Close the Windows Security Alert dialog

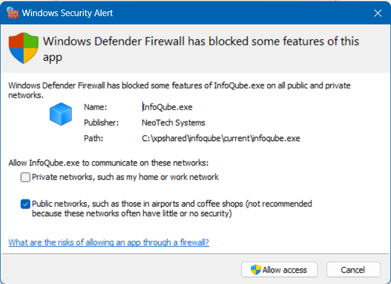point(378,13)
